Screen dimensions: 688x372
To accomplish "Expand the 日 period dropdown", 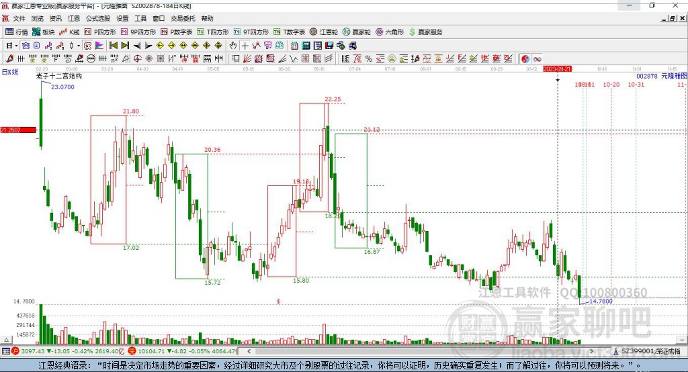I will click(x=16, y=46).
